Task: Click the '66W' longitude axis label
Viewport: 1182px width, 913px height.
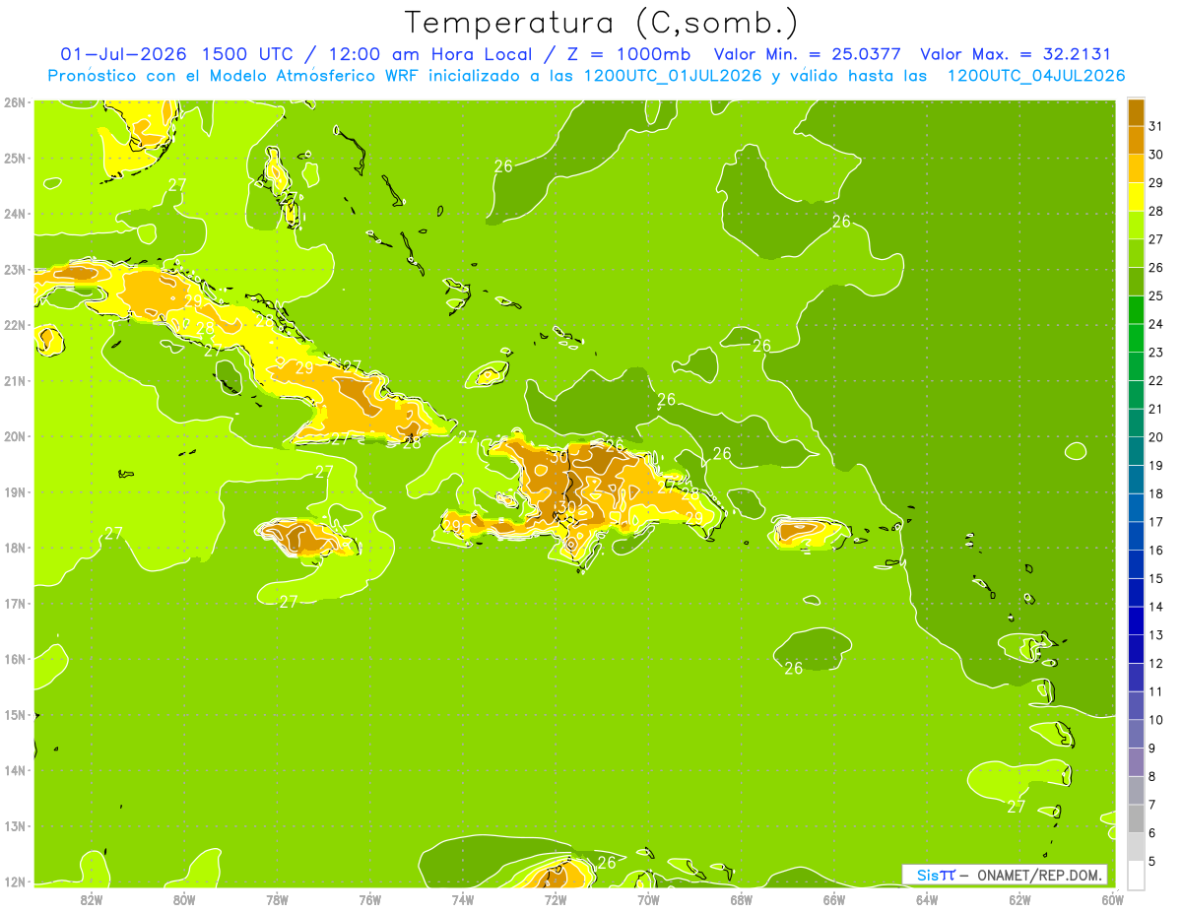Action: 834,899
